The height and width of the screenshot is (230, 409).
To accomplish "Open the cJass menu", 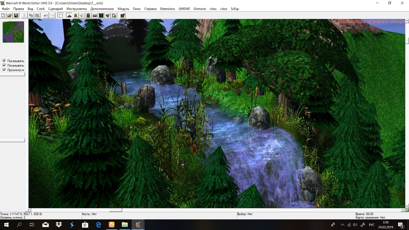I will click(224, 9).
